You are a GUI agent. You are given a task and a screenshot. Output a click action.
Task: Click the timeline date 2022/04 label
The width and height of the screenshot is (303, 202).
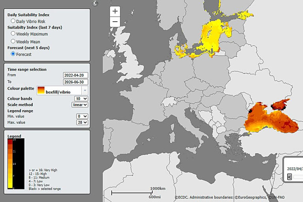pos(295,169)
